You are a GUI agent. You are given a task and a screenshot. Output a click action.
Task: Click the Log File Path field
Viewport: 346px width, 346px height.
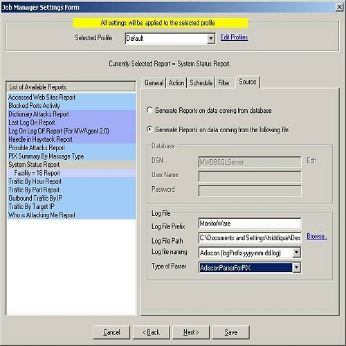(x=250, y=237)
